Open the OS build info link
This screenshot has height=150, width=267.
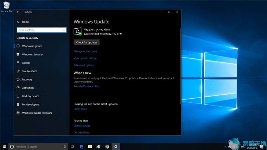pos(81,132)
